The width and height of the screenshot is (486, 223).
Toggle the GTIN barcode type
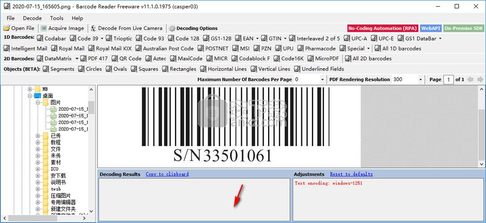[x=271, y=39]
